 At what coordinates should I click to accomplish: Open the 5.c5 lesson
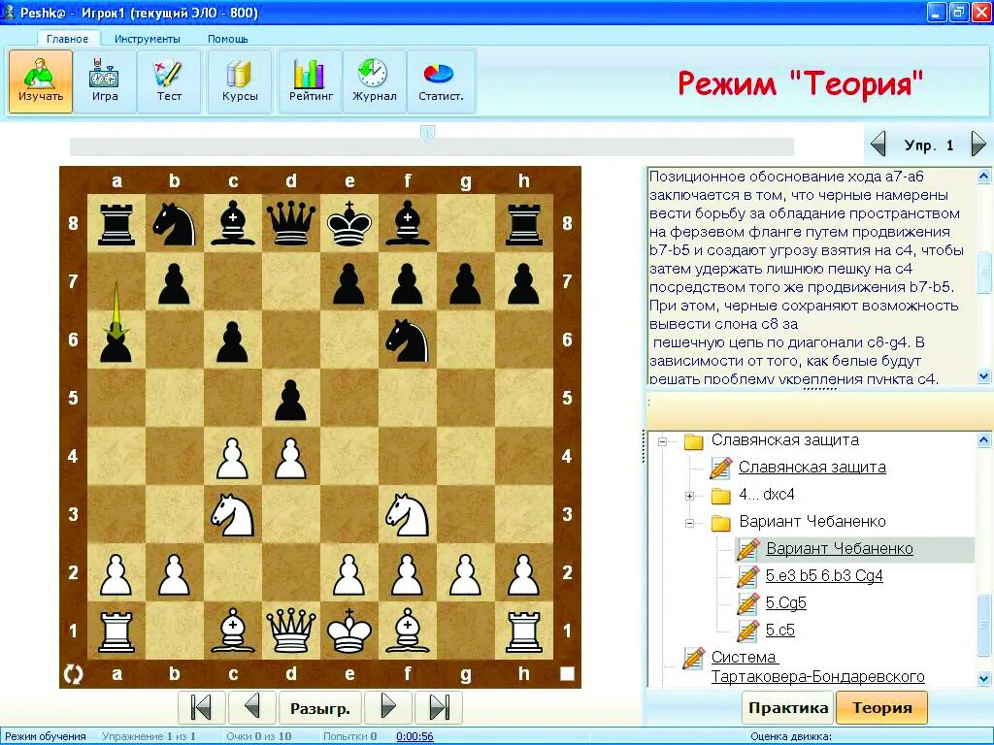(x=779, y=631)
